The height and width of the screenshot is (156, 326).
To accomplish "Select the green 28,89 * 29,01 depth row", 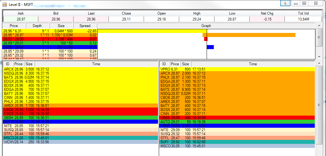I will click(50, 43).
